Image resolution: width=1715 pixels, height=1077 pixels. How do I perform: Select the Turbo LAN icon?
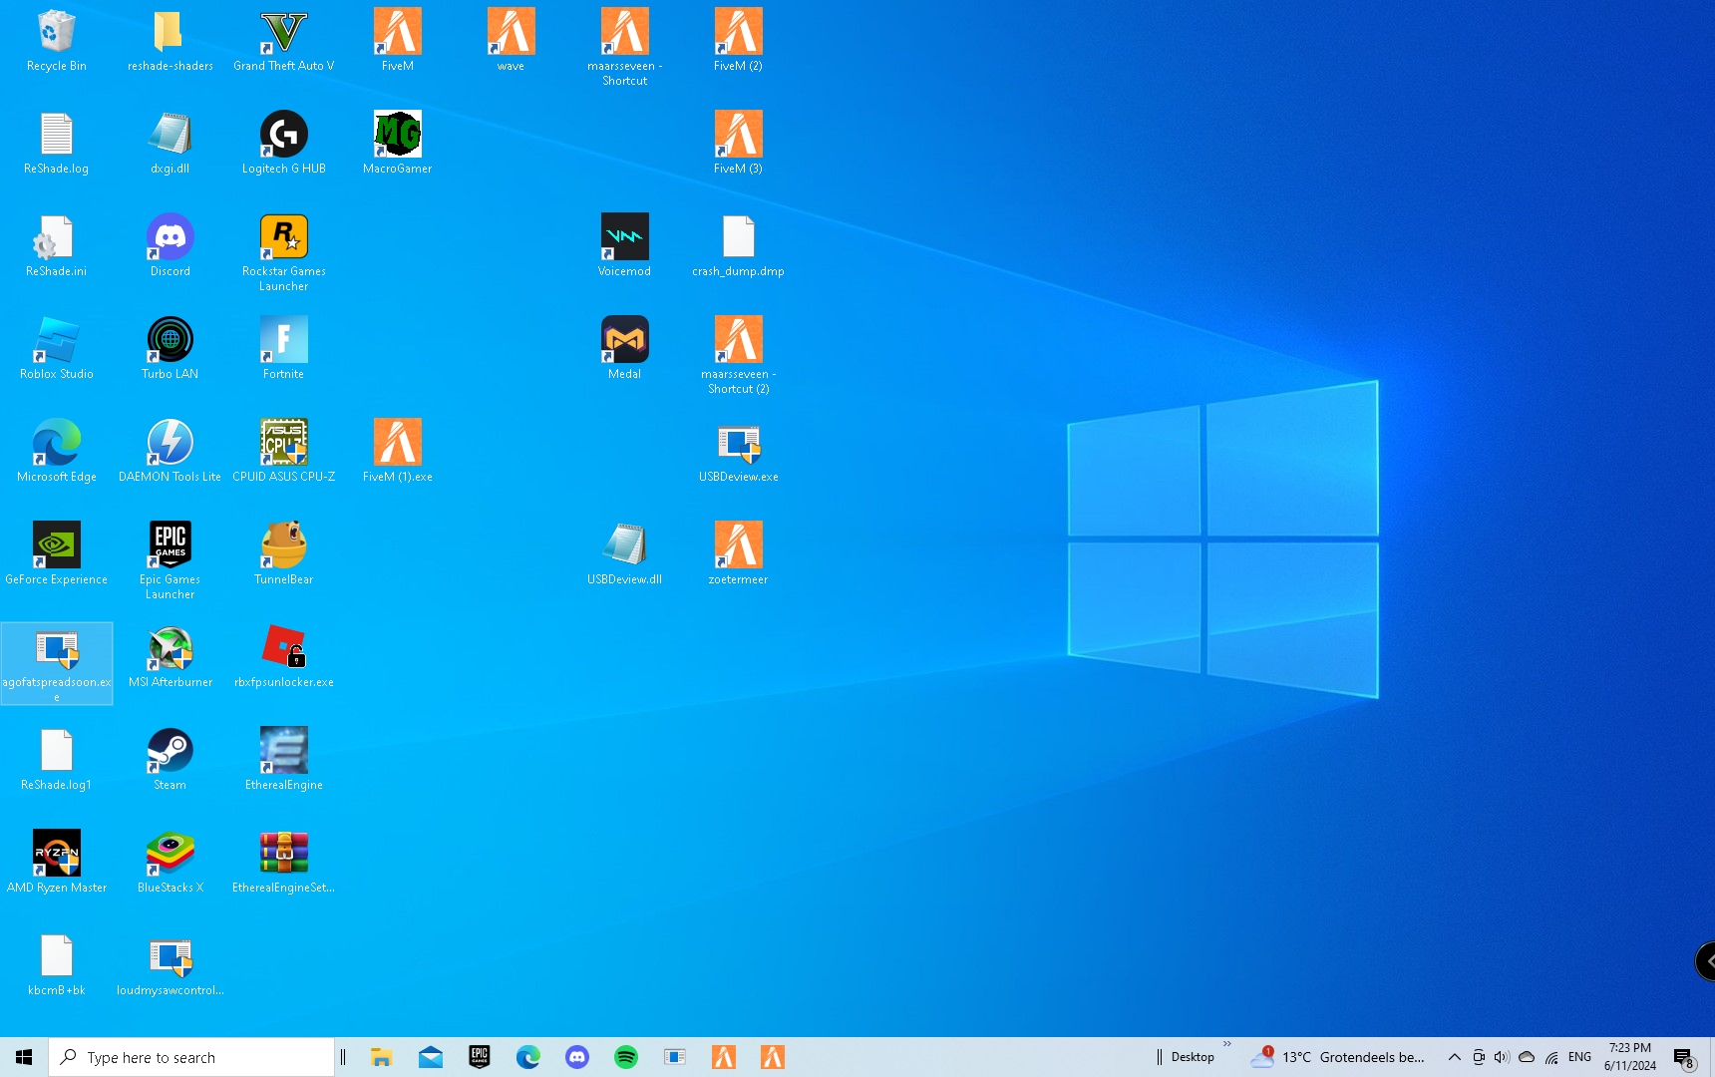pos(171,348)
